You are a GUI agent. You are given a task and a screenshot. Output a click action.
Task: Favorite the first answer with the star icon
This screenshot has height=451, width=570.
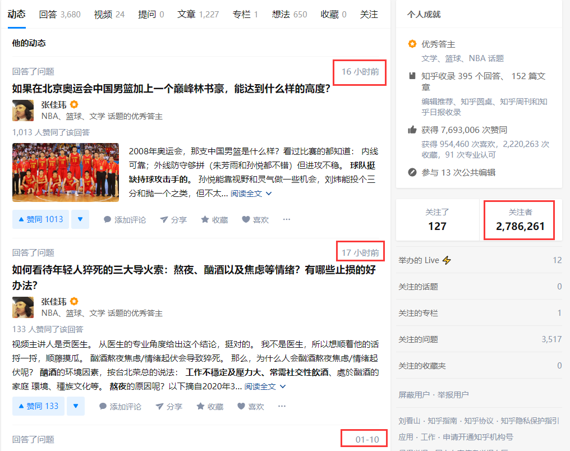pyautogui.click(x=214, y=219)
